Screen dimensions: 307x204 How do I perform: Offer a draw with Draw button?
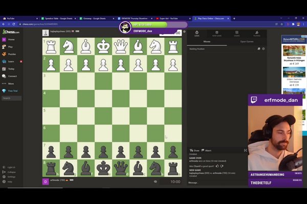coord(194,150)
